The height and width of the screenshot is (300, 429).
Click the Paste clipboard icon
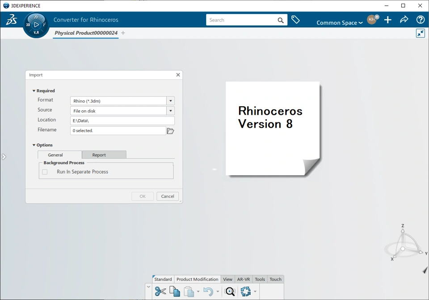(189, 292)
